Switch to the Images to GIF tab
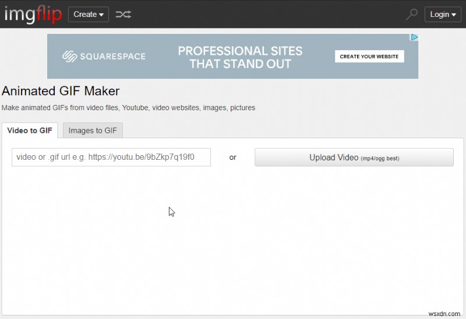466x319 pixels. (x=93, y=130)
